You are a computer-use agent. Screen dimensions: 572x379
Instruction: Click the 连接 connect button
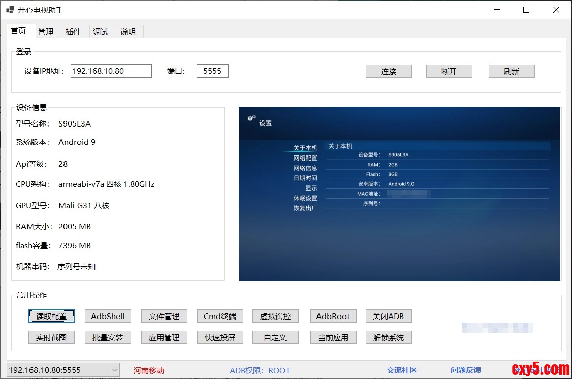coord(389,71)
